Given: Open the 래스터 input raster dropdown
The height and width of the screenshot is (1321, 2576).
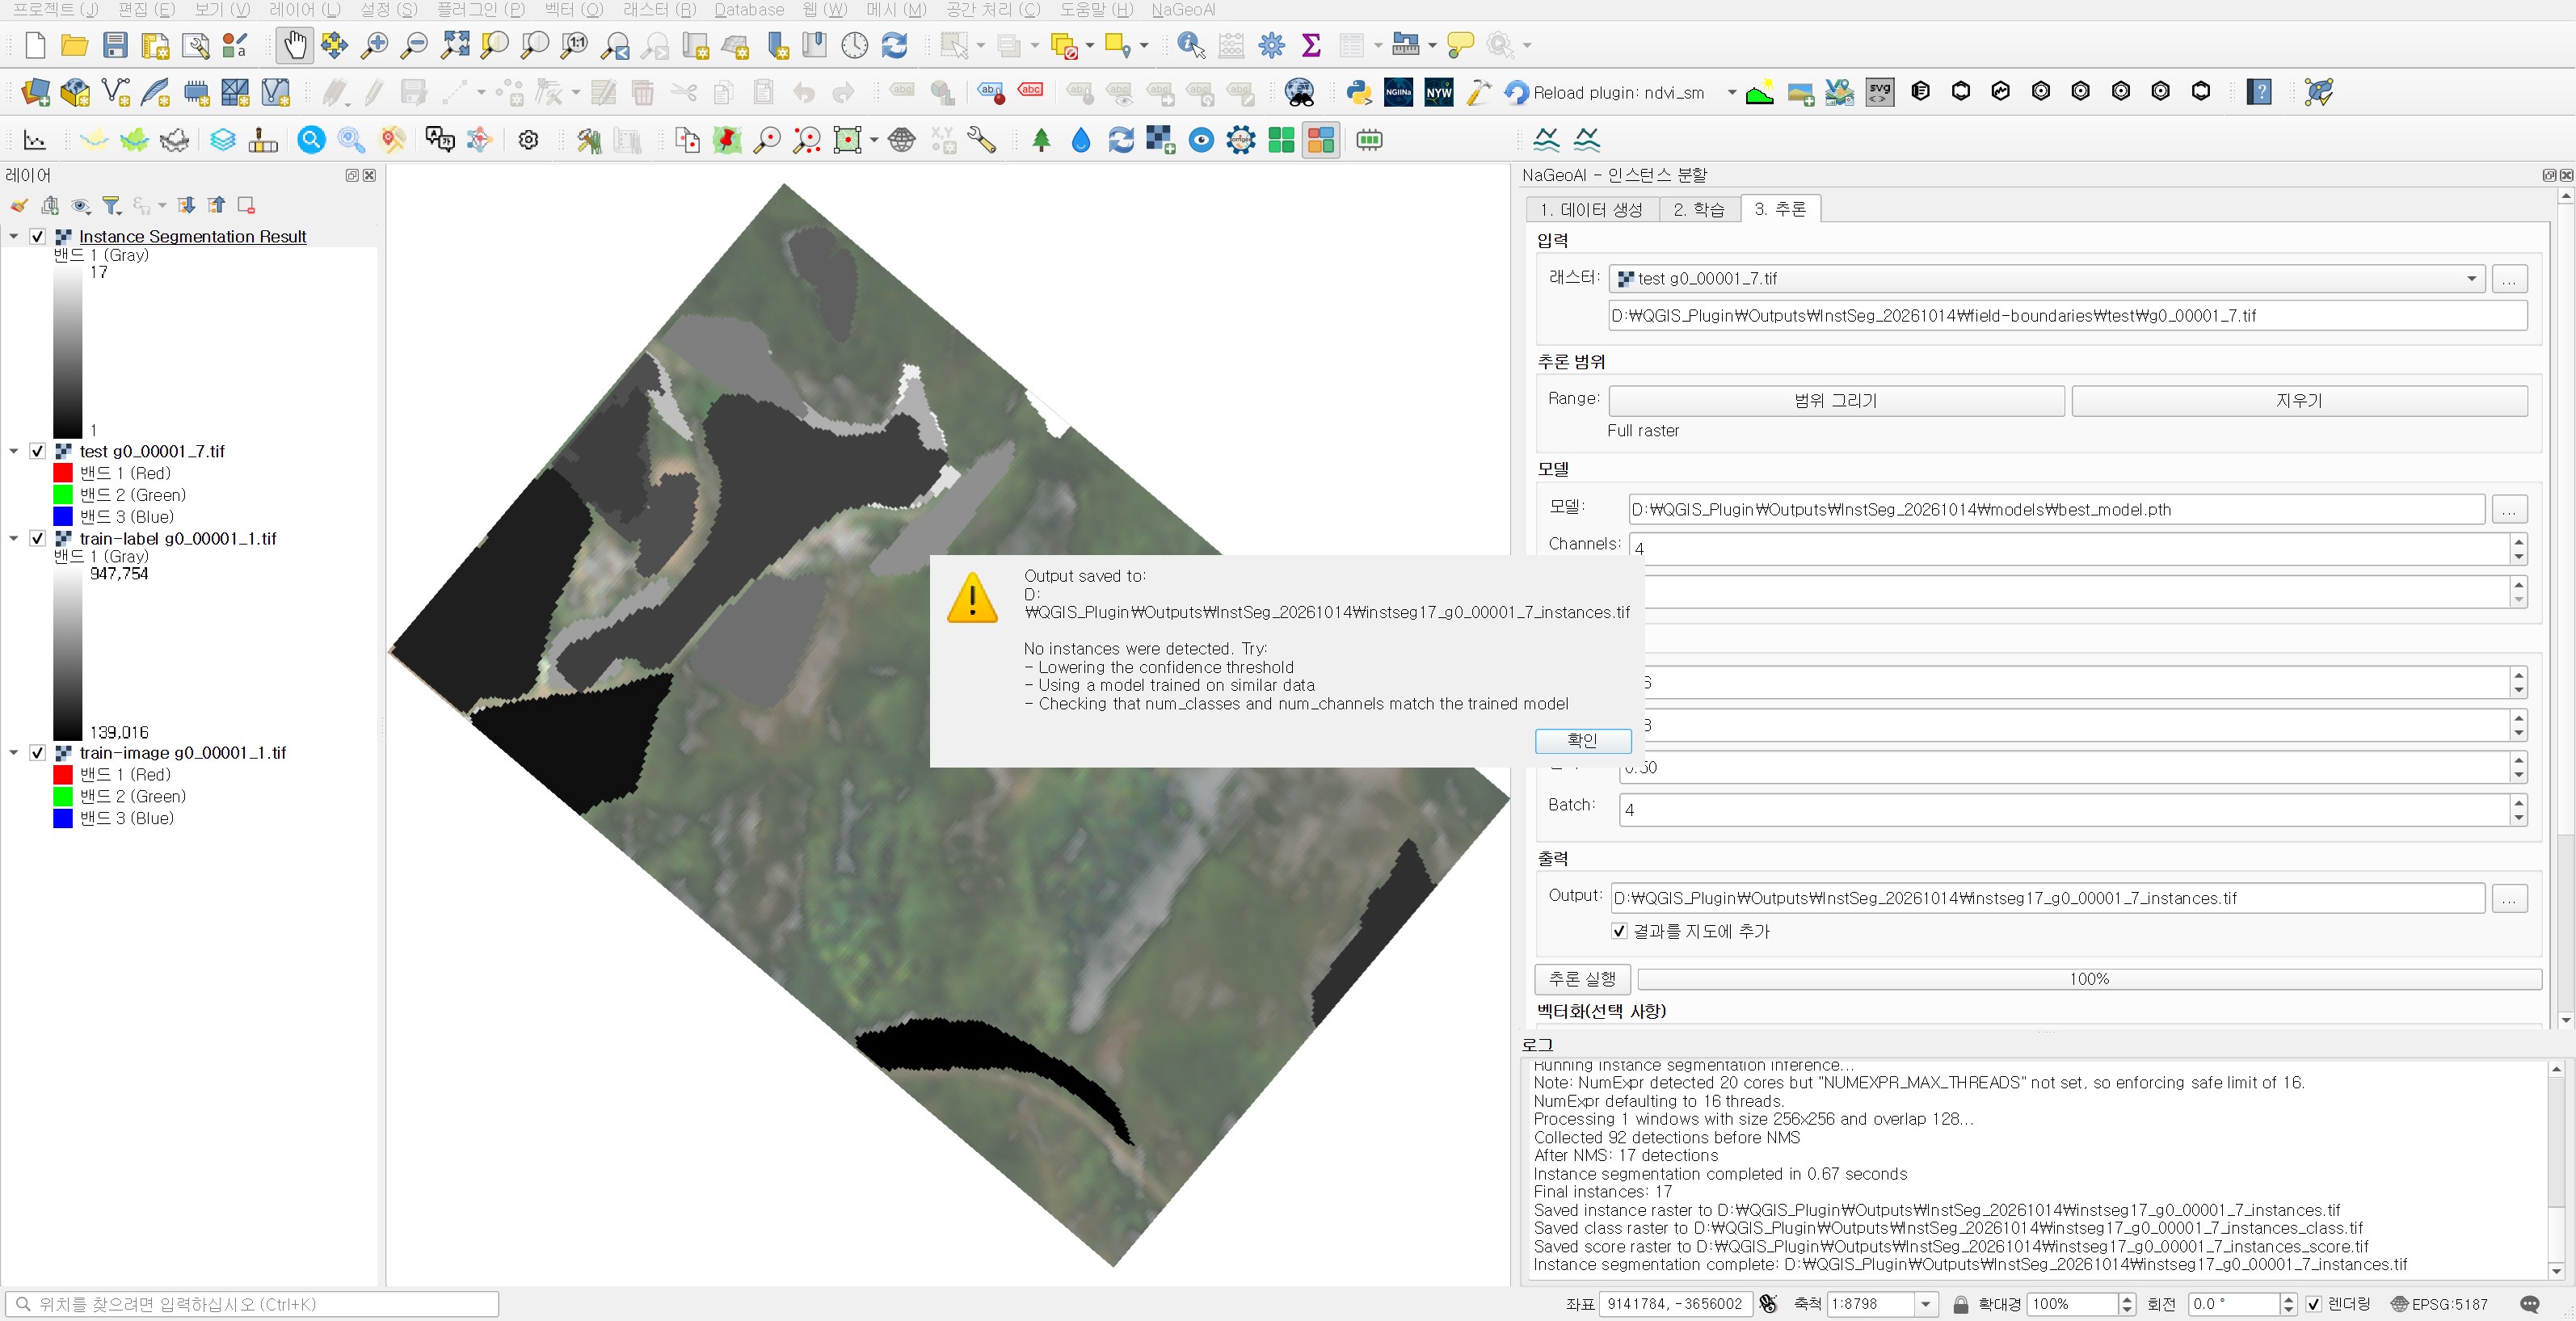Looking at the screenshot, I should point(2046,279).
